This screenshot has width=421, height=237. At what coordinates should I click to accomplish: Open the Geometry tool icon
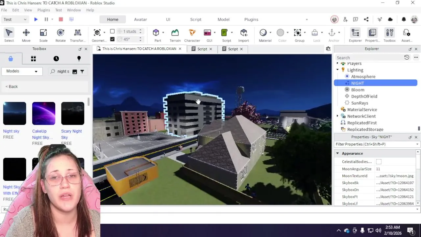(x=97, y=33)
